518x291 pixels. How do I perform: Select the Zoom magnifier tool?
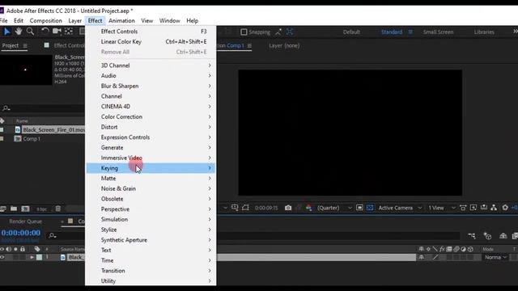click(30, 32)
